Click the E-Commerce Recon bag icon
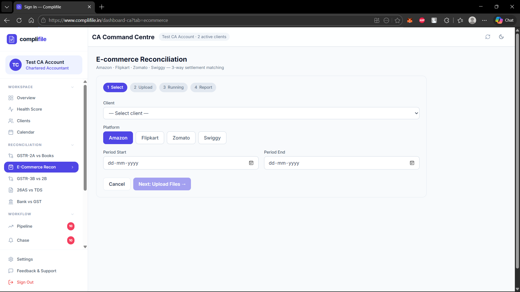Viewport: 520px width, 292px height. pos(11,167)
